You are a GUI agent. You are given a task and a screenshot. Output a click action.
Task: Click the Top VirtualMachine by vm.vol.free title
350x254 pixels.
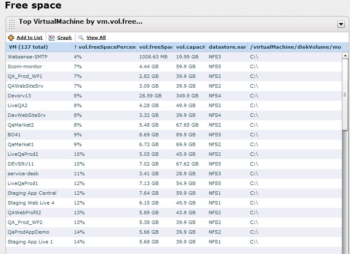pos(81,22)
